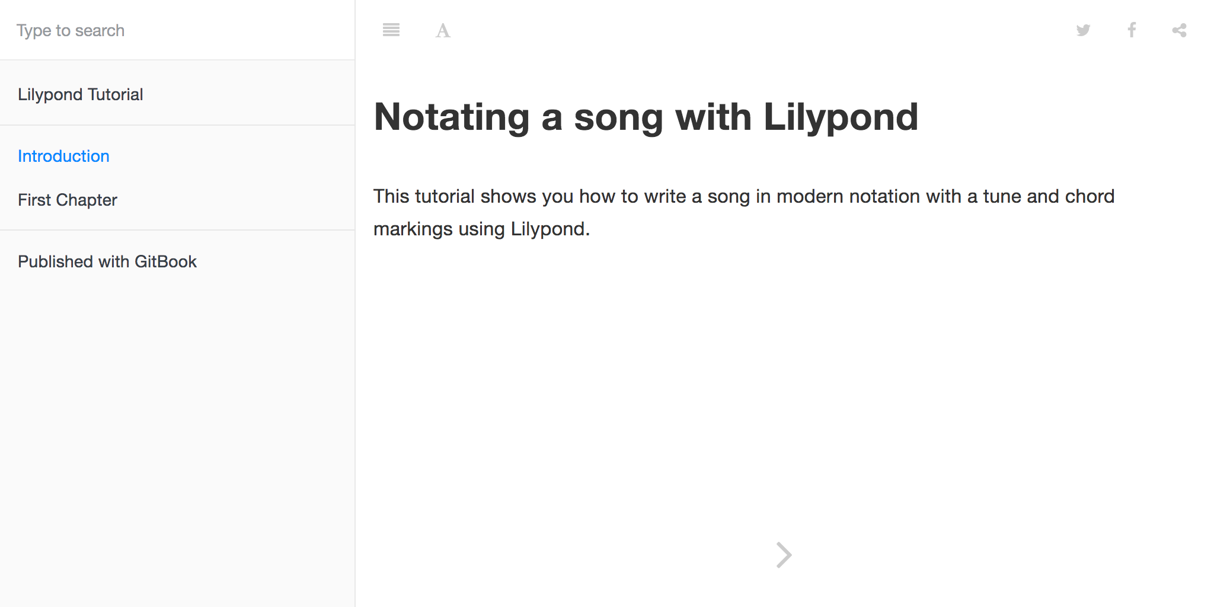
Task: Share the page on Facebook
Action: (1132, 30)
